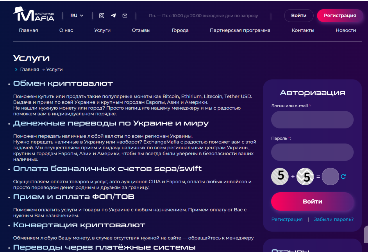Open the Telegram icon link
368x252 pixels.
(113, 16)
